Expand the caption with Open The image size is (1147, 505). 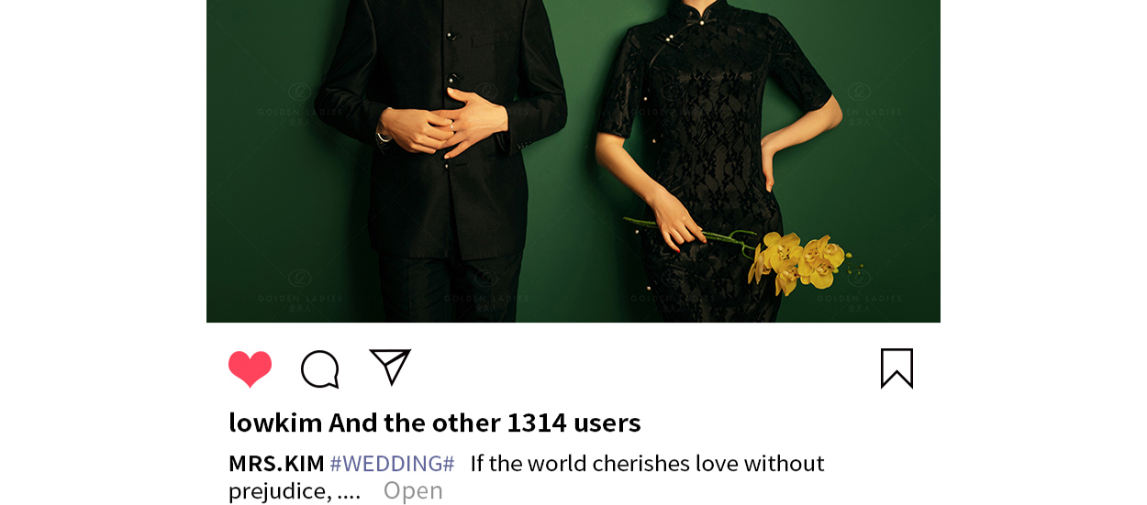click(x=413, y=490)
